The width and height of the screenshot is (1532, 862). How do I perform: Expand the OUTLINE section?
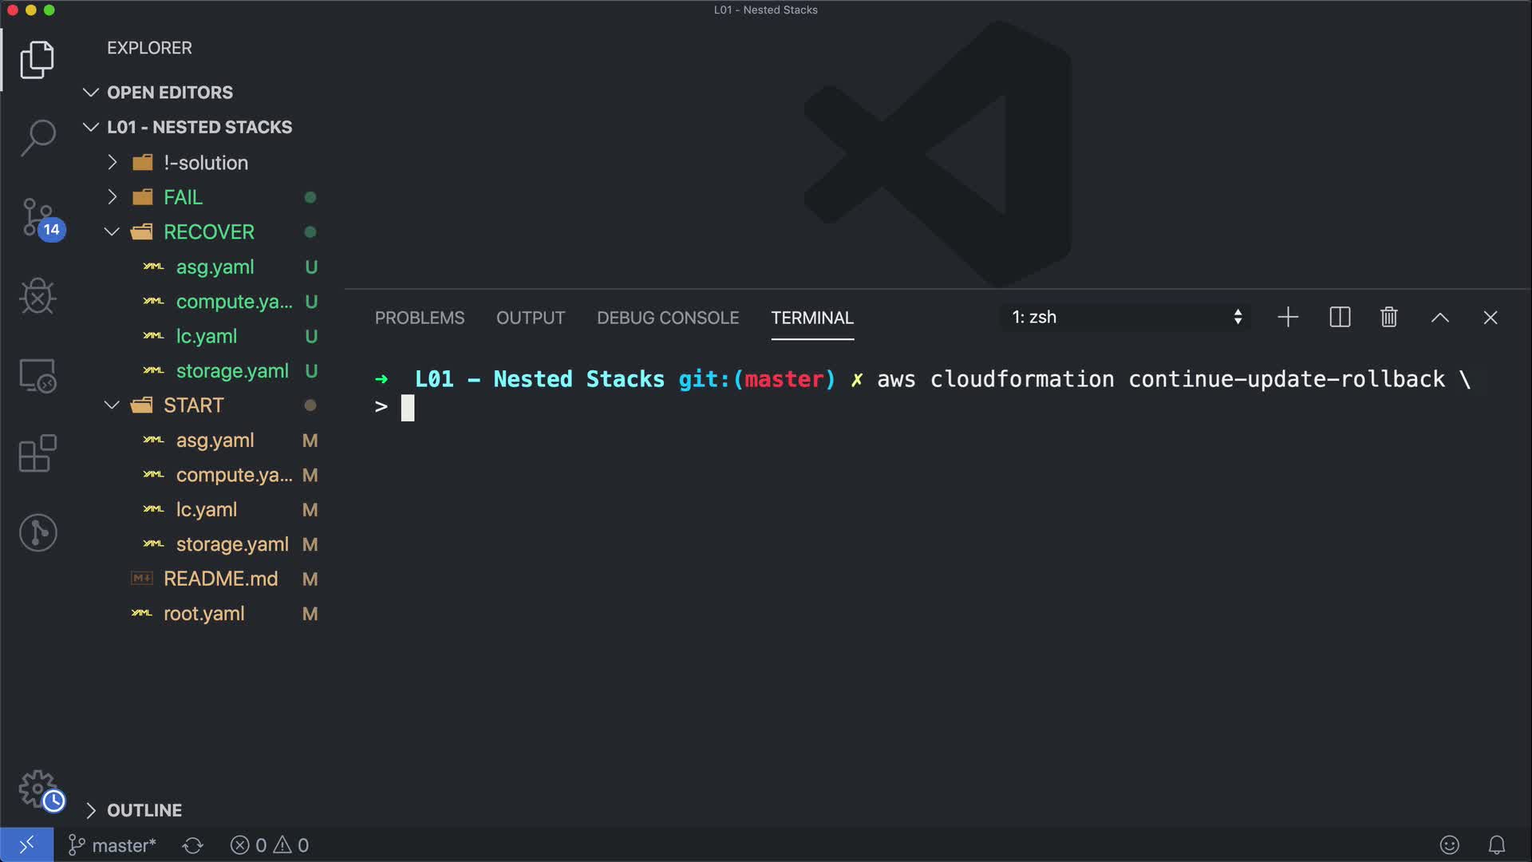tap(144, 810)
